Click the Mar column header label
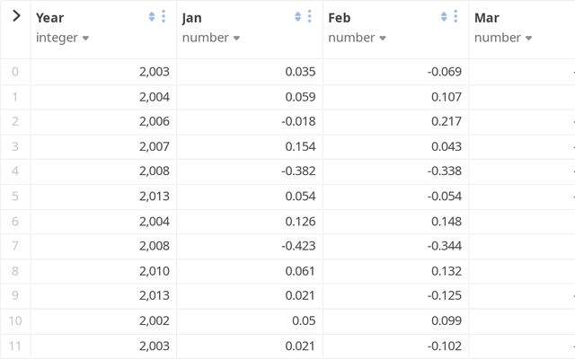Screen dimensions: 575x359 (487, 18)
